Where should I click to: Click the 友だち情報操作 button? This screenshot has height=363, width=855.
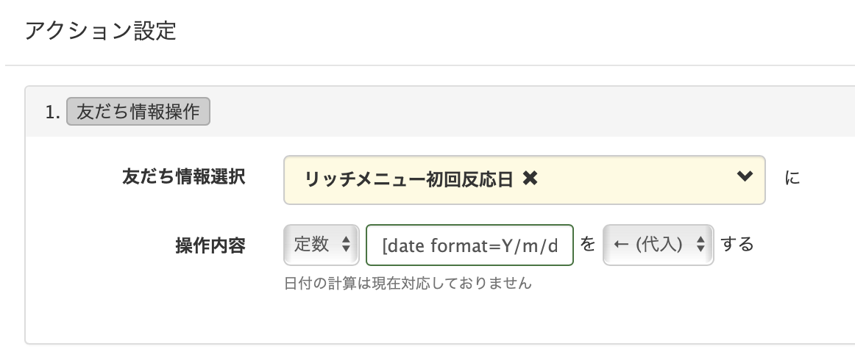138,112
